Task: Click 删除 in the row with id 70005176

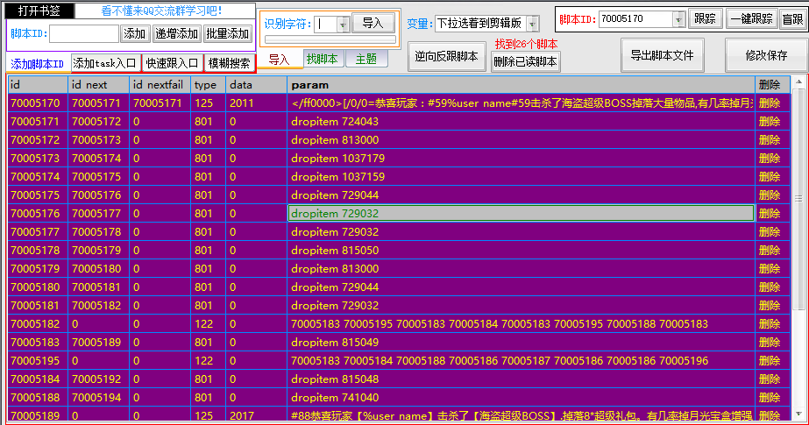Action: (x=769, y=213)
